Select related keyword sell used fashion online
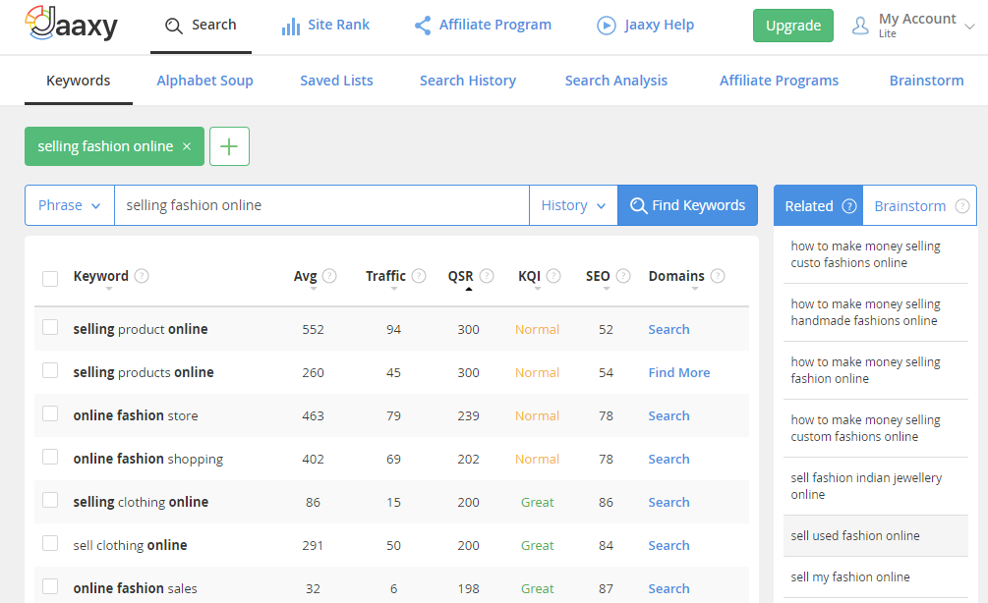 [x=876, y=535]
